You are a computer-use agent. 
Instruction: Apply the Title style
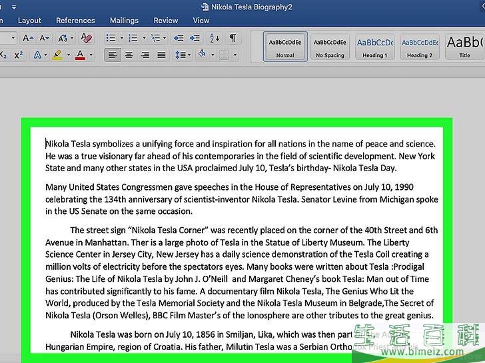[x=464, y=47]
